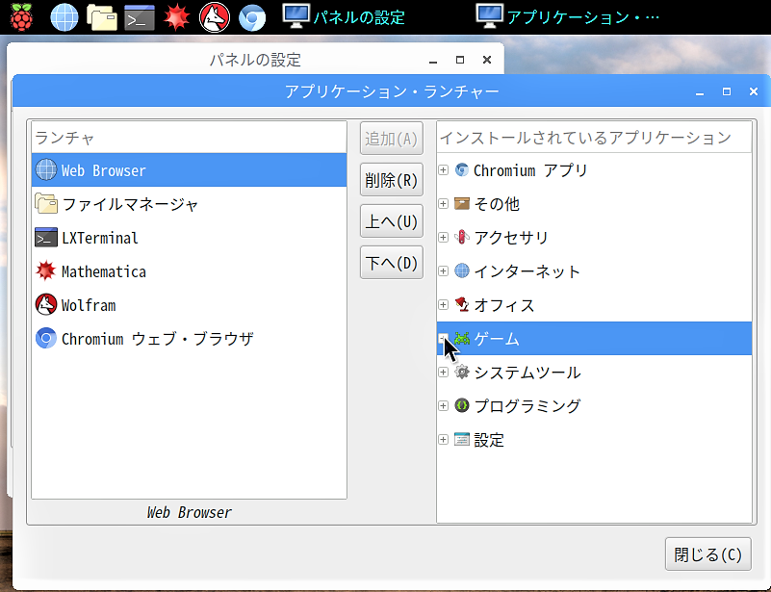Expand the プログラミング category
The height and width of the screenshot is (592, 771).
click(444, 405)
